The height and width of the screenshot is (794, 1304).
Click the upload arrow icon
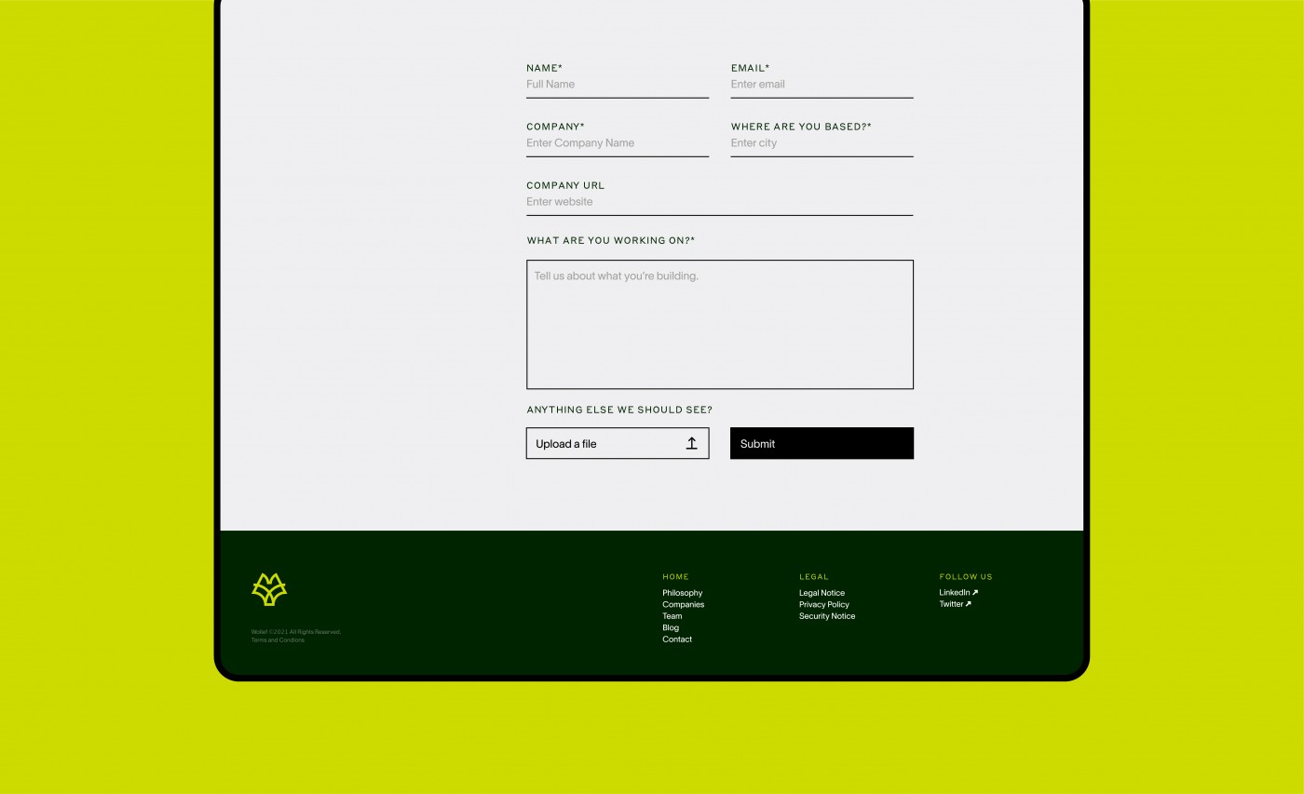pyautogui.click(x=691, y=444)
